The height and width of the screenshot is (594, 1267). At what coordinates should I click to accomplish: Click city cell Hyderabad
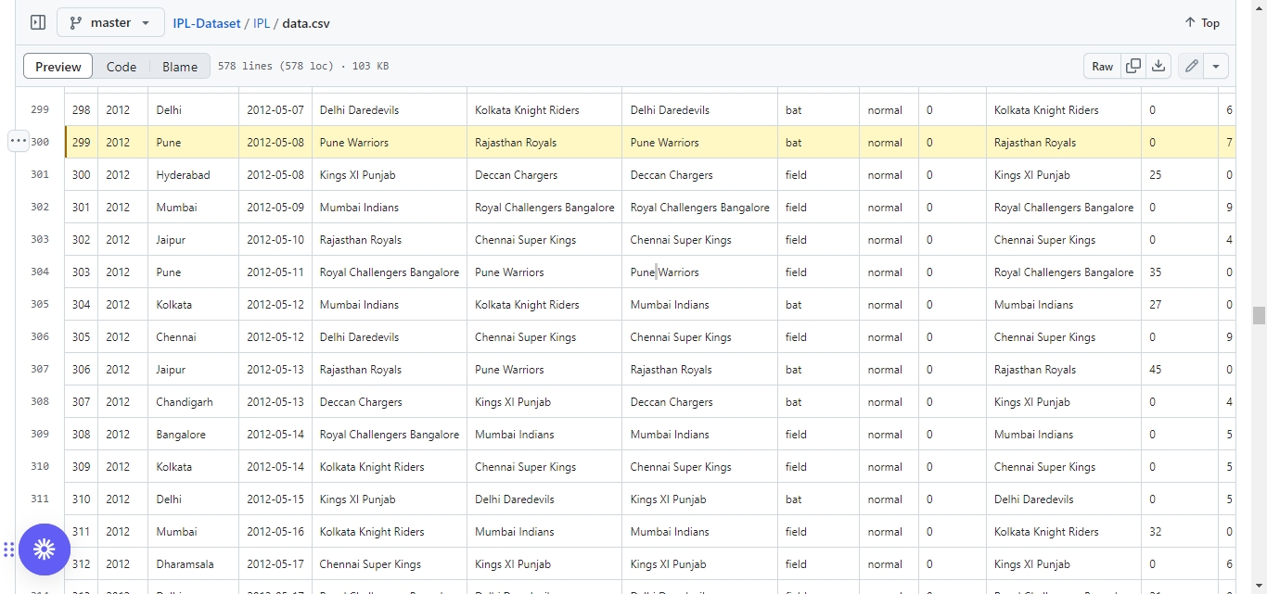click(194, 174)
